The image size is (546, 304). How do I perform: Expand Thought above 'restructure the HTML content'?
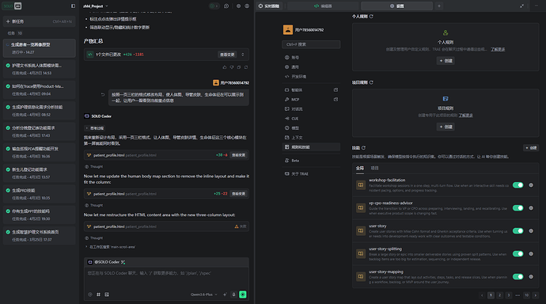point(94,206)
